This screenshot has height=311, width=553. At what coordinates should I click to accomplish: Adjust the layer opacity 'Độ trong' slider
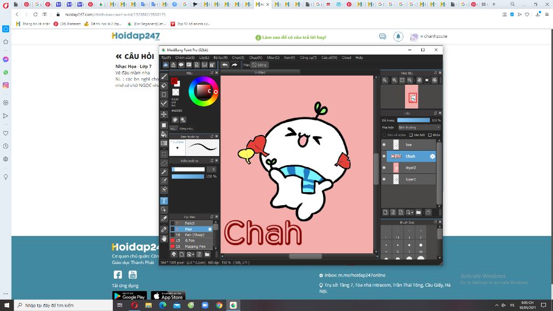coord(413,120)
